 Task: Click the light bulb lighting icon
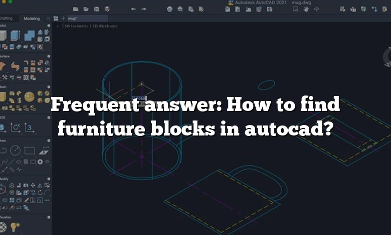(15, 227)
